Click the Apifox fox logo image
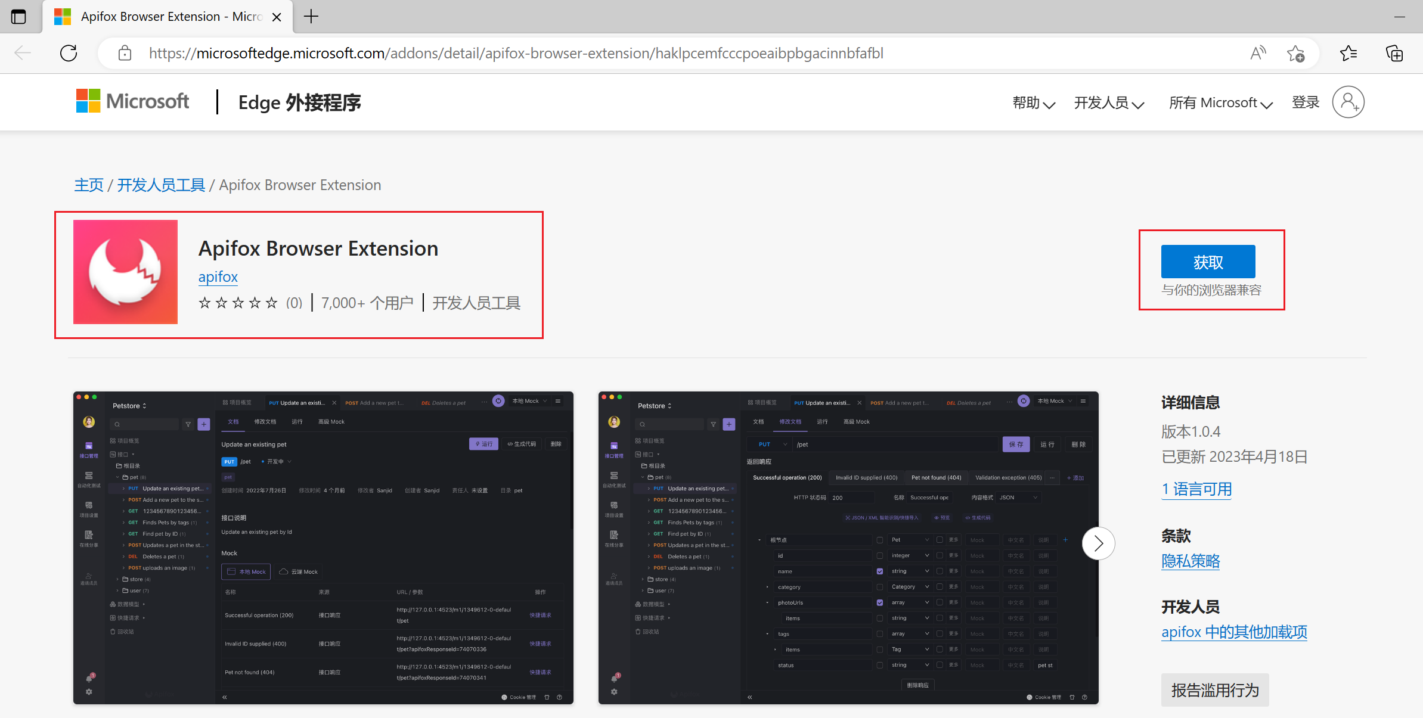This screenshot has height=718, width=1423. click(125, 272)
